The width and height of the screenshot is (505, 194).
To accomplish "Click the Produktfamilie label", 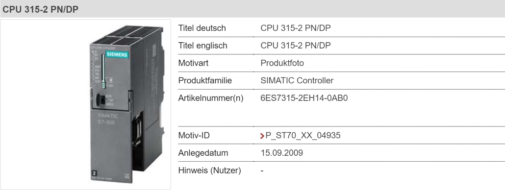I will click(205, 80).
